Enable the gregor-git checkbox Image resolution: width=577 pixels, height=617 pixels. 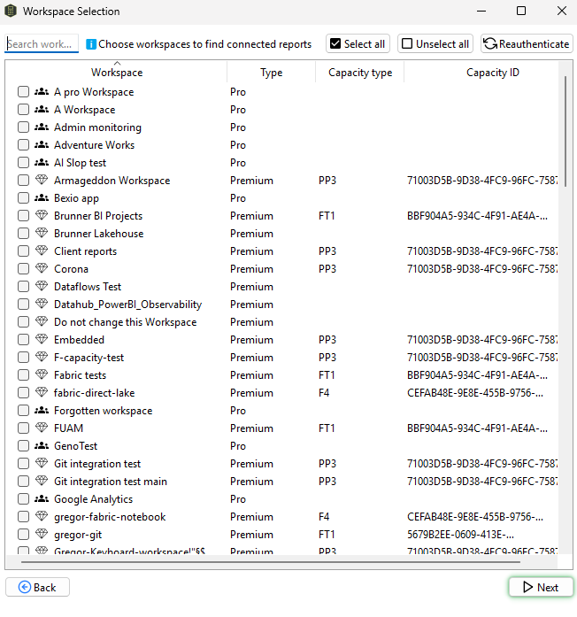pyautogui.click(x=23, y=535)
